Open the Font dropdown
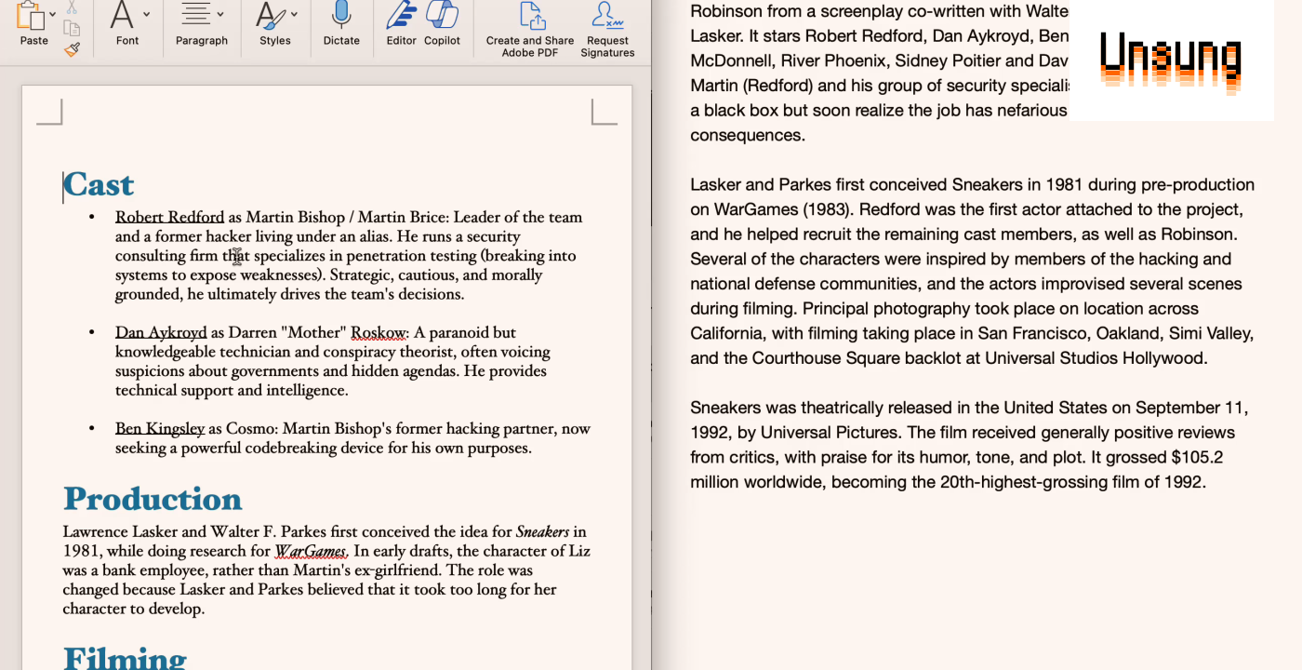This screenshot has height=670, width=1302. coord(147,14)
